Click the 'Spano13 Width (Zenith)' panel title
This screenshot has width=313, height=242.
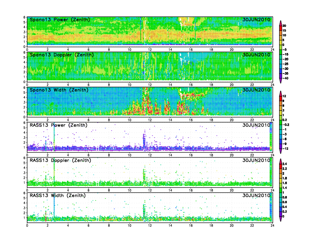tap(59, 90)
